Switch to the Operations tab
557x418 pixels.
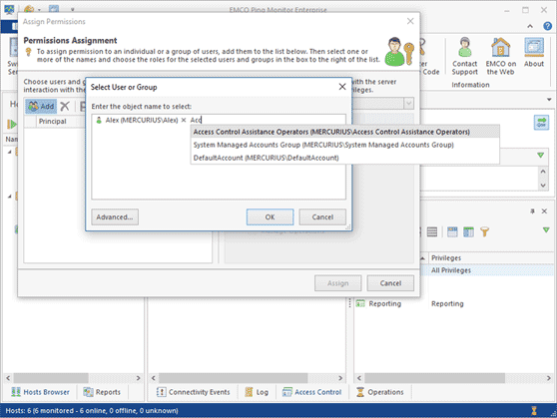coord(380,392)
